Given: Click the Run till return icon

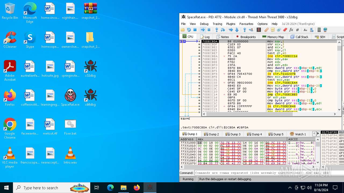Looking at the screenshot, I should point(245,30).
